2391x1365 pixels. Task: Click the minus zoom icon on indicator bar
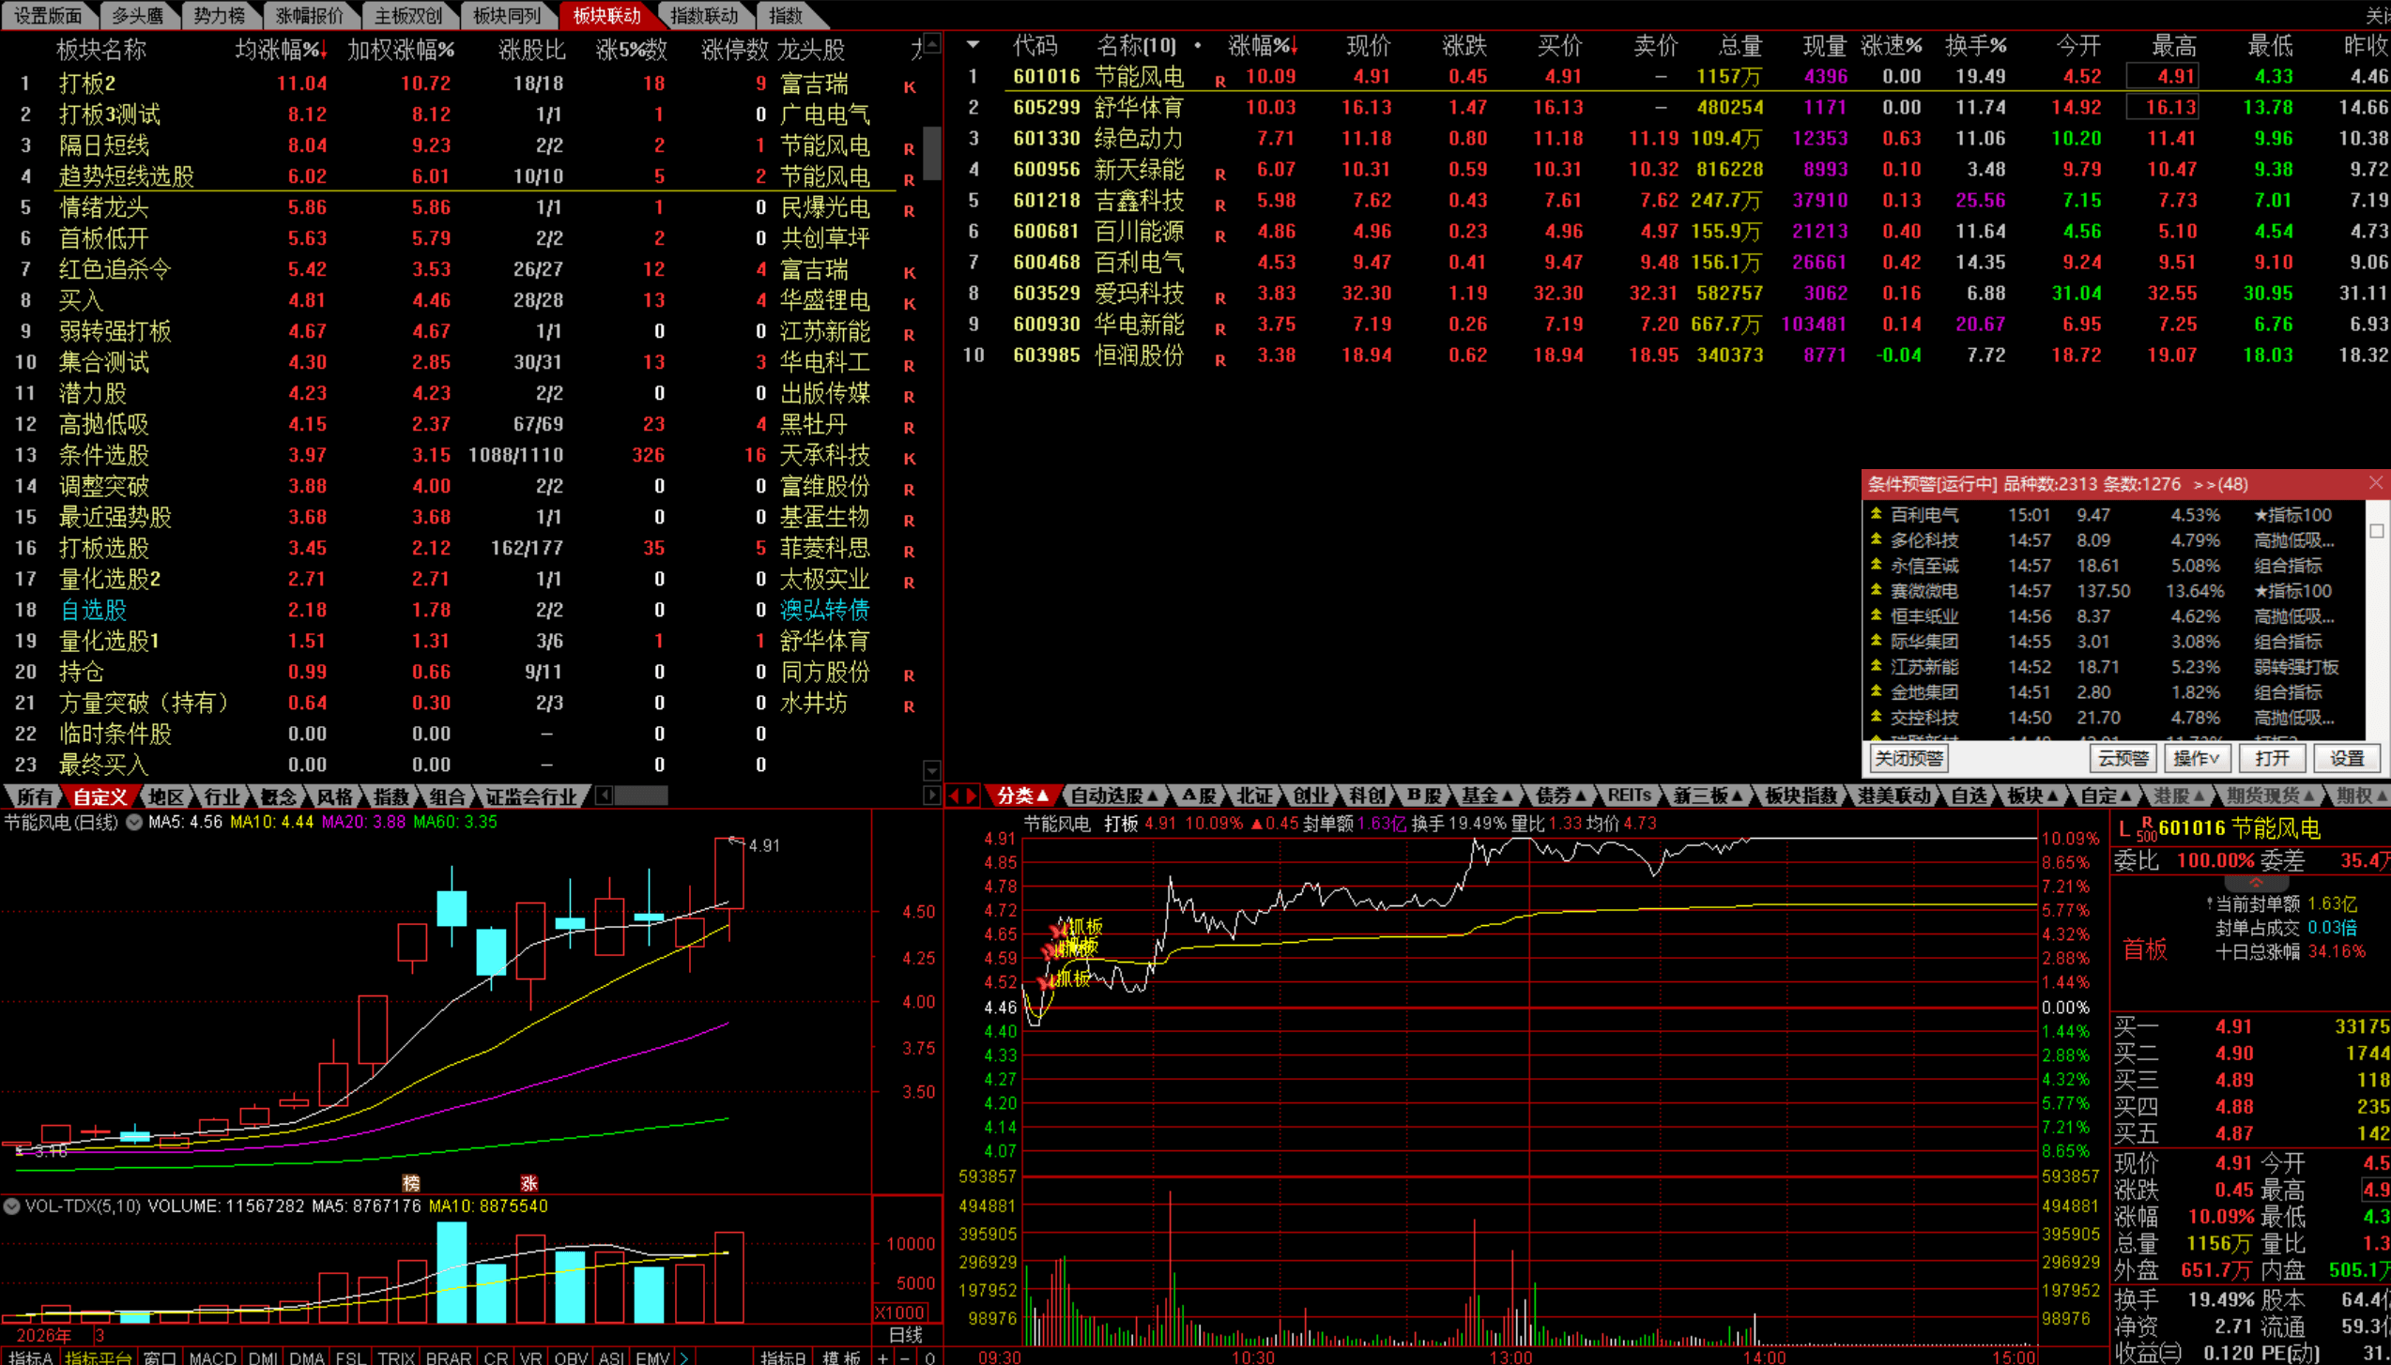click(905, 1357)
